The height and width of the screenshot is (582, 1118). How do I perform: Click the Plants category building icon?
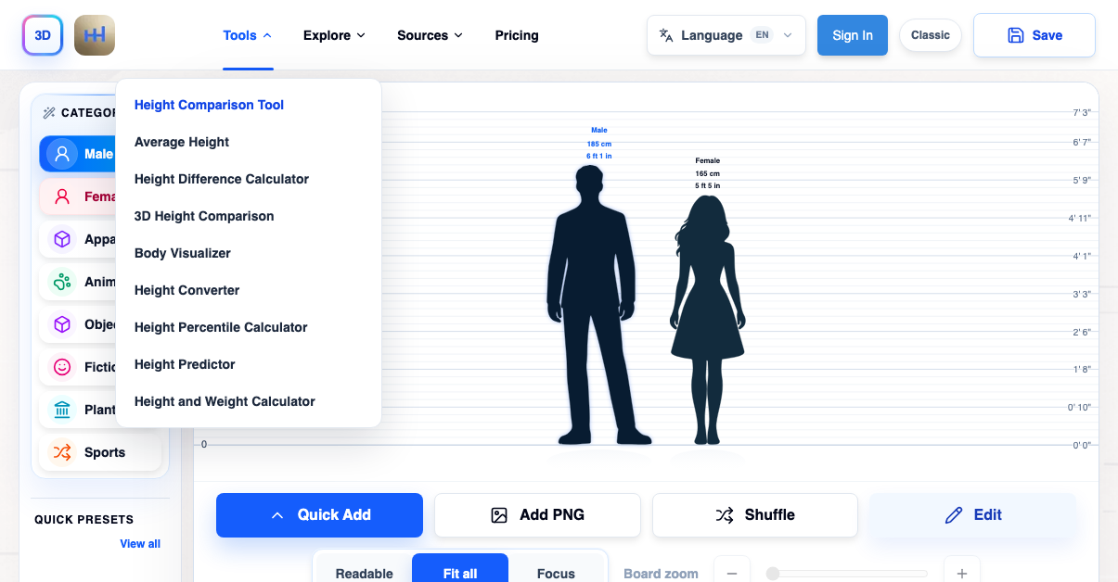click(62, 410)
